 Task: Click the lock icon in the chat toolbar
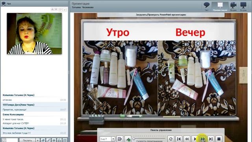[59, 140]
